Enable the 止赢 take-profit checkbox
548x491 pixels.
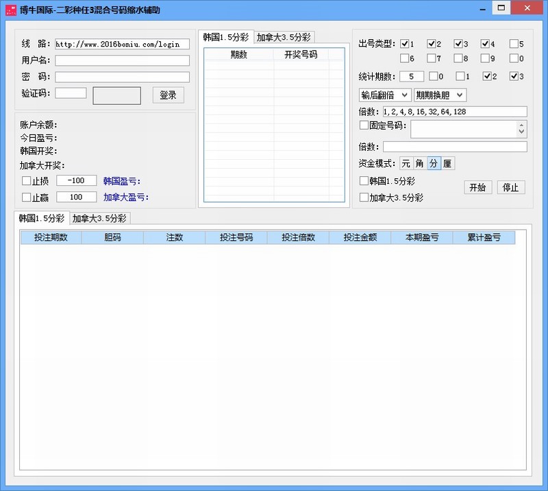point(27,197)
